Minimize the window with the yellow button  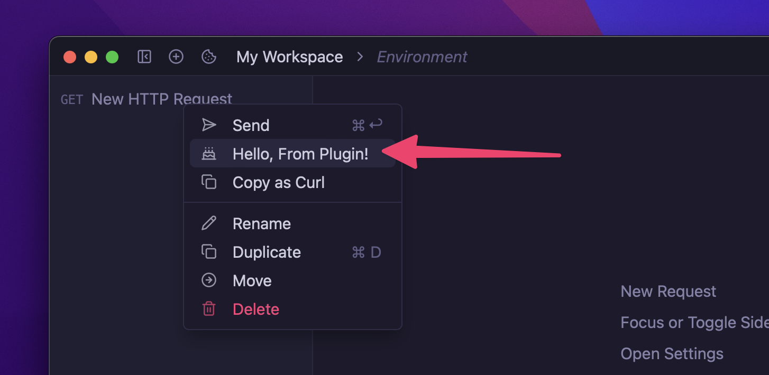pyautogui.click(x=91, y=57)
